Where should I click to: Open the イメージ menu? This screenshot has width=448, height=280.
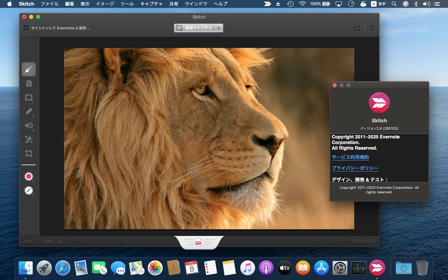(x=105, y=4)
